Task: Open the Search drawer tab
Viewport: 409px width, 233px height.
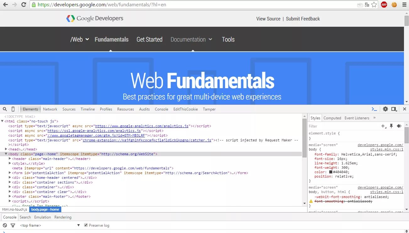Action: click(x=25, y=217)
